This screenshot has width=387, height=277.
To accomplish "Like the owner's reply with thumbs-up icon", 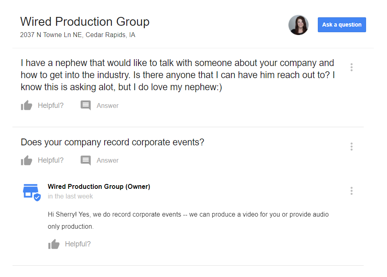I will click(54, 244).
